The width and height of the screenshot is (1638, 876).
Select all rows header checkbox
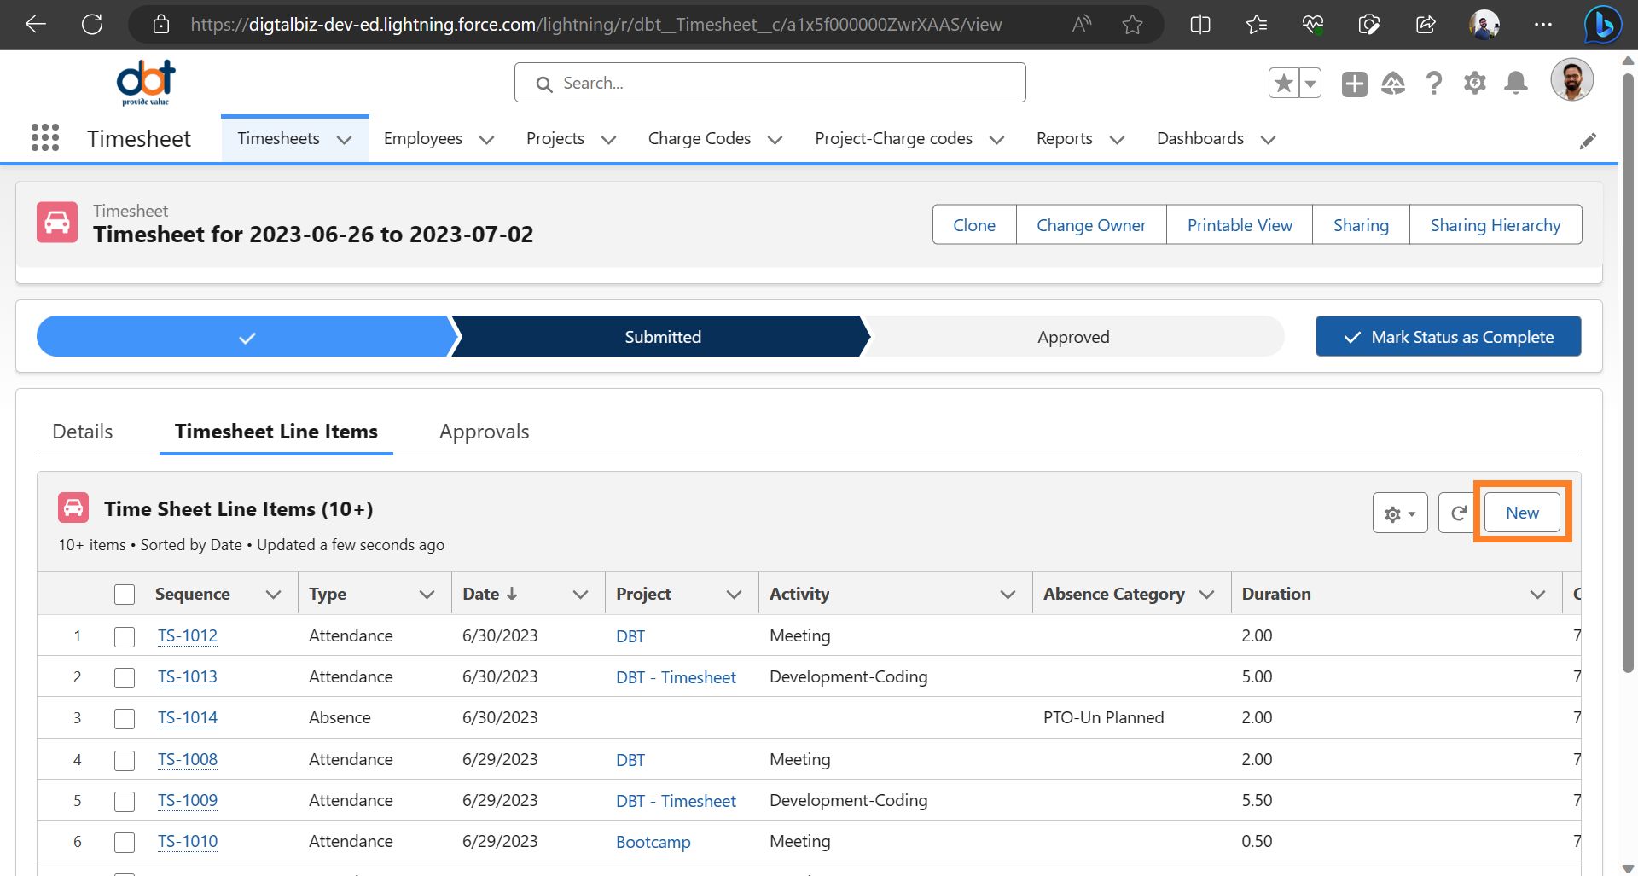coord(125,594)
